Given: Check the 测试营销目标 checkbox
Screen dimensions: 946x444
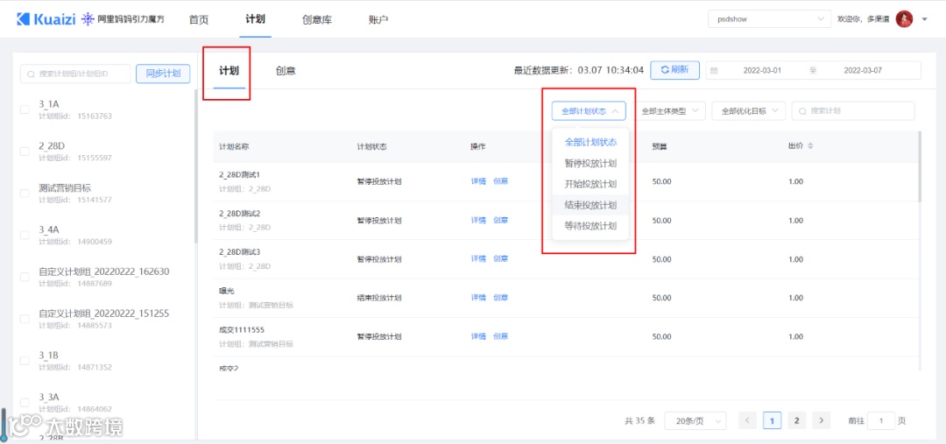Looking at the screenshot, I should [x=25, y=194].
